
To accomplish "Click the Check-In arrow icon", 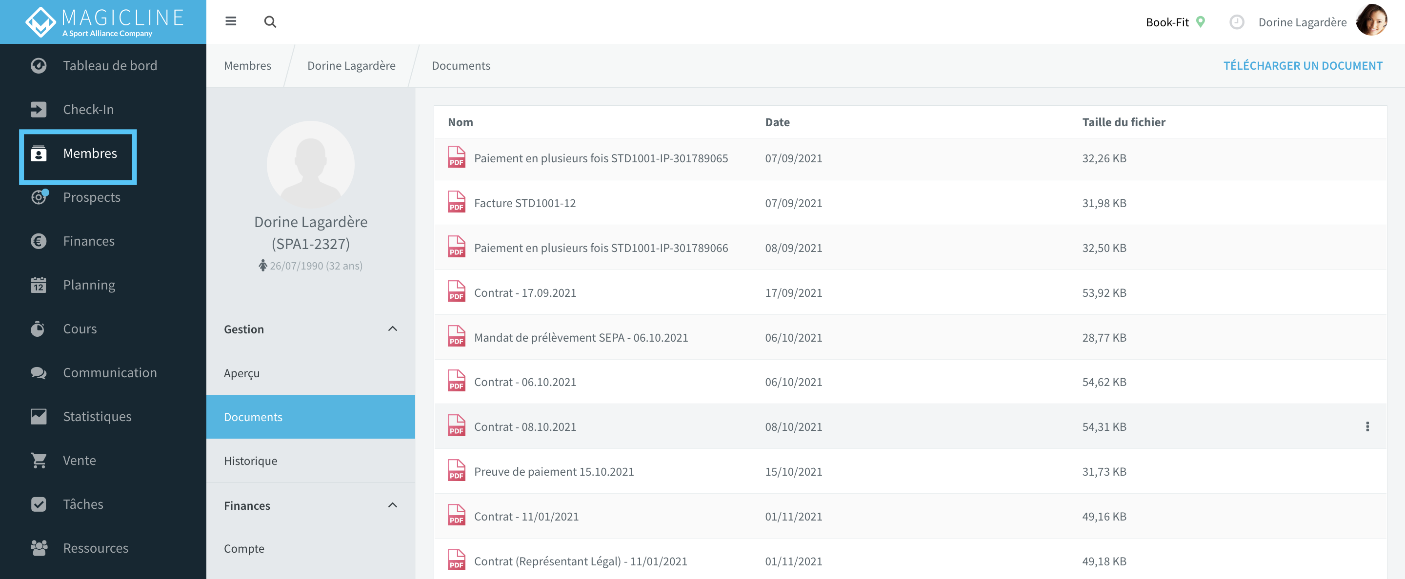I will click(38, 110).
